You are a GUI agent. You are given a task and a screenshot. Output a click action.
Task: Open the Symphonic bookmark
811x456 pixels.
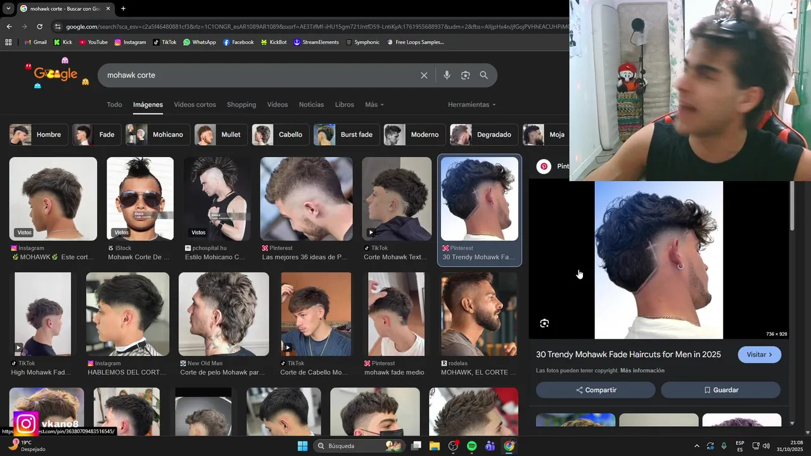point(362,42)
